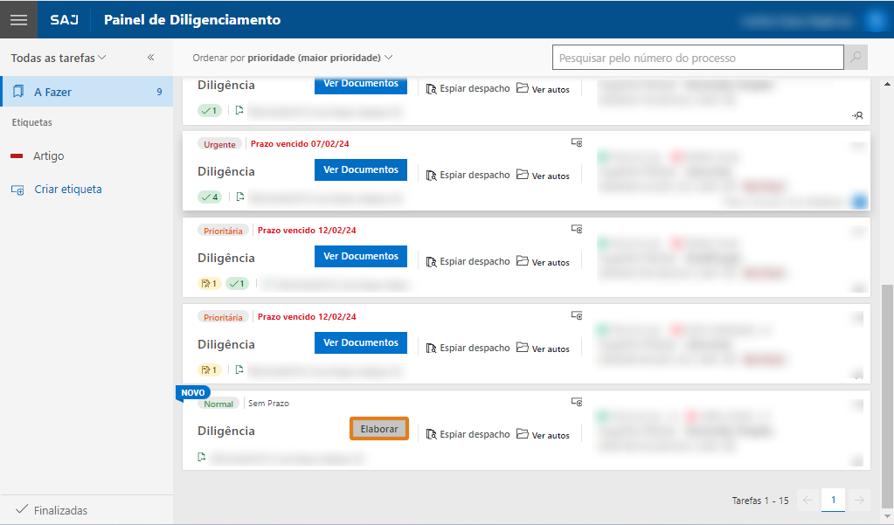This screenshot has height=525, width=894.
Task: Go to page 1 in the pagination
Action: click(x=833, y=500)
